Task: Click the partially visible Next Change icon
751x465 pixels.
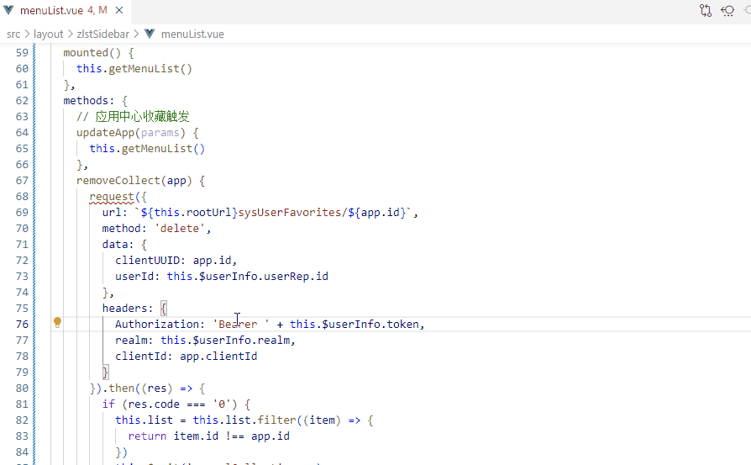Action: point(747,11)
